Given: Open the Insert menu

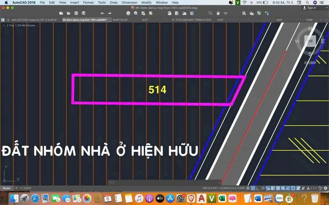Looking at the screenshot, I should point(74,3).
